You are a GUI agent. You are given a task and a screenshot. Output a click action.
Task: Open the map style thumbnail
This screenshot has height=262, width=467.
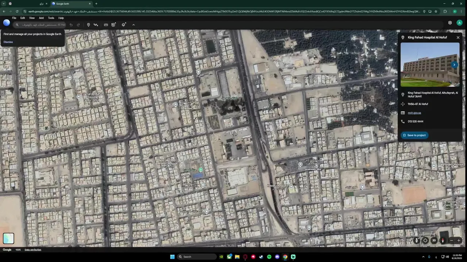point(8,238)
